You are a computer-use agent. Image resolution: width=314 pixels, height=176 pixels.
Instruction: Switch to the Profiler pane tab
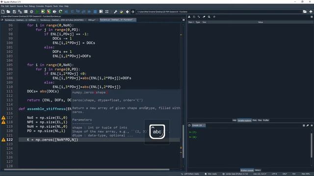[266, 120]
